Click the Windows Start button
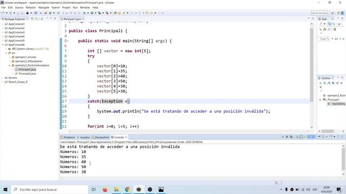346x194 pixels. [x=5, y=189]
